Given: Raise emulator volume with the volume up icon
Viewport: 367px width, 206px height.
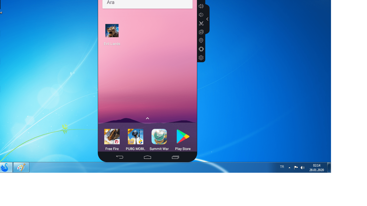Looking at the screenshot, I should [201, 6].
